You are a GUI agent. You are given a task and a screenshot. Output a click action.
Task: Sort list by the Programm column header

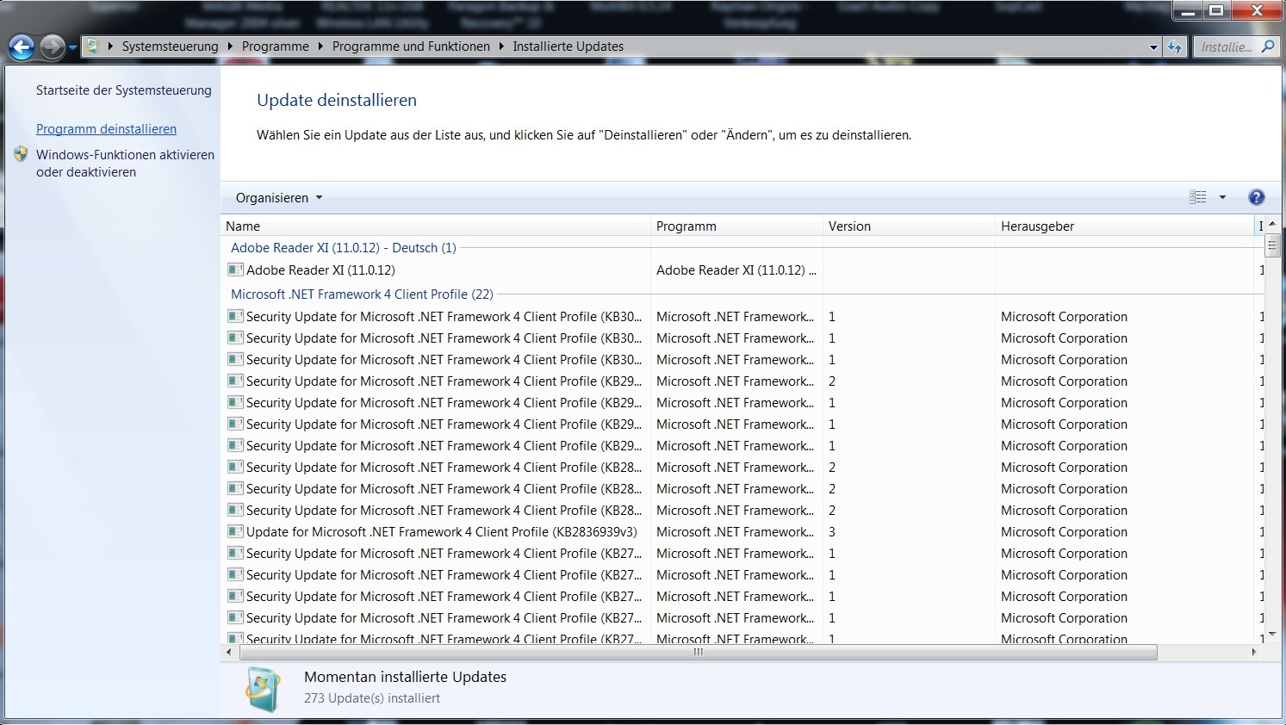[x=736, y=226]
